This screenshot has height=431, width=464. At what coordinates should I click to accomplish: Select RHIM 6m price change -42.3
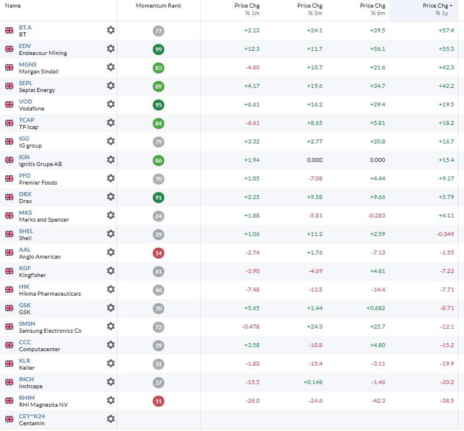378,401
